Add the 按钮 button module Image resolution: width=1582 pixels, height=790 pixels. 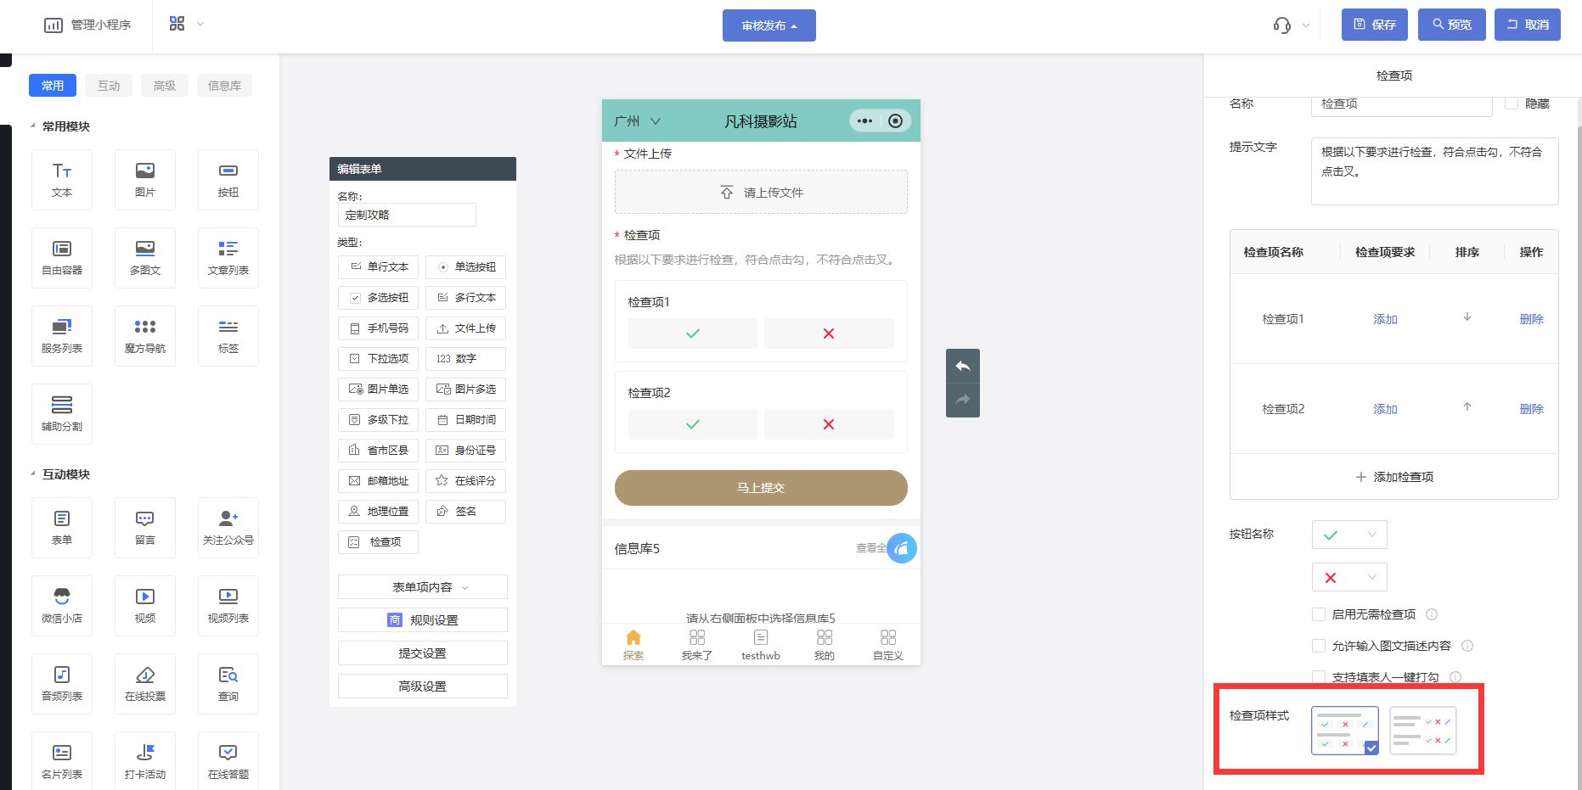click(x=228, y=179)
